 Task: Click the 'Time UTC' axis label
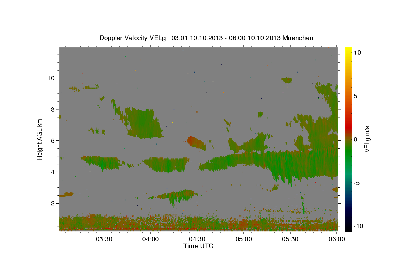click(198, 246)
